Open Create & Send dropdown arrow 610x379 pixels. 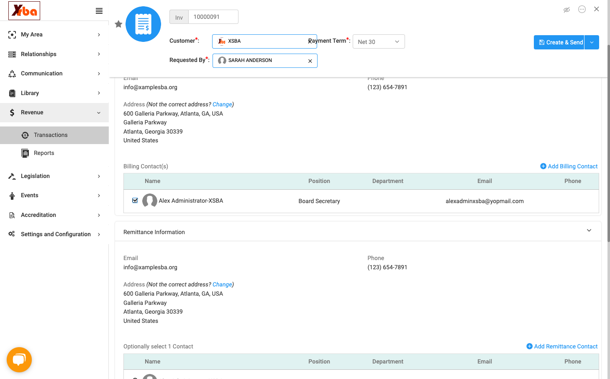[592, 42]
